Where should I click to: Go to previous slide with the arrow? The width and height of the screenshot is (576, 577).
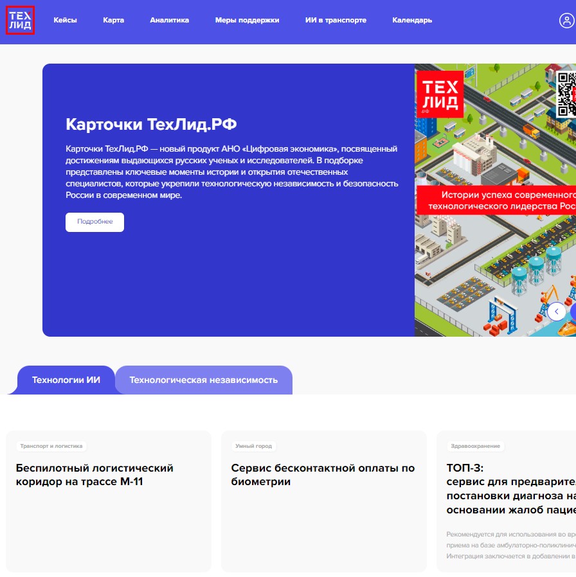(x=557, y=312)
